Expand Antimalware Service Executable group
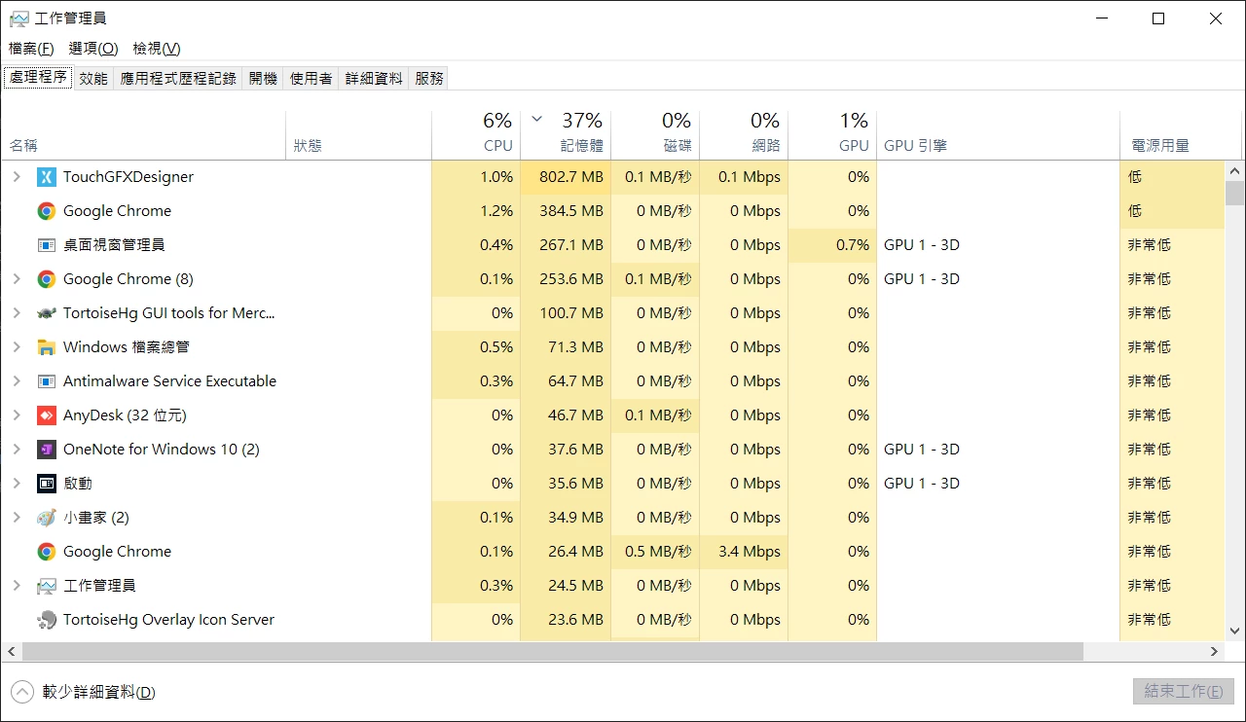The image size is (1246, 722). pos(16,381)
